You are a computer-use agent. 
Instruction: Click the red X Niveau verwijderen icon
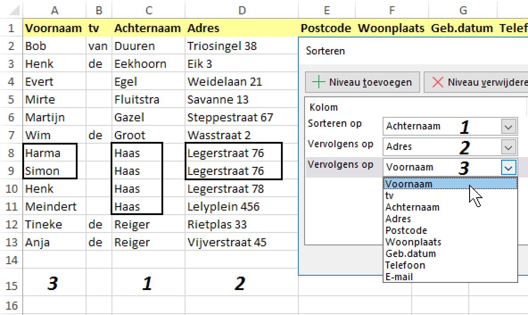[x=438, y=82]
